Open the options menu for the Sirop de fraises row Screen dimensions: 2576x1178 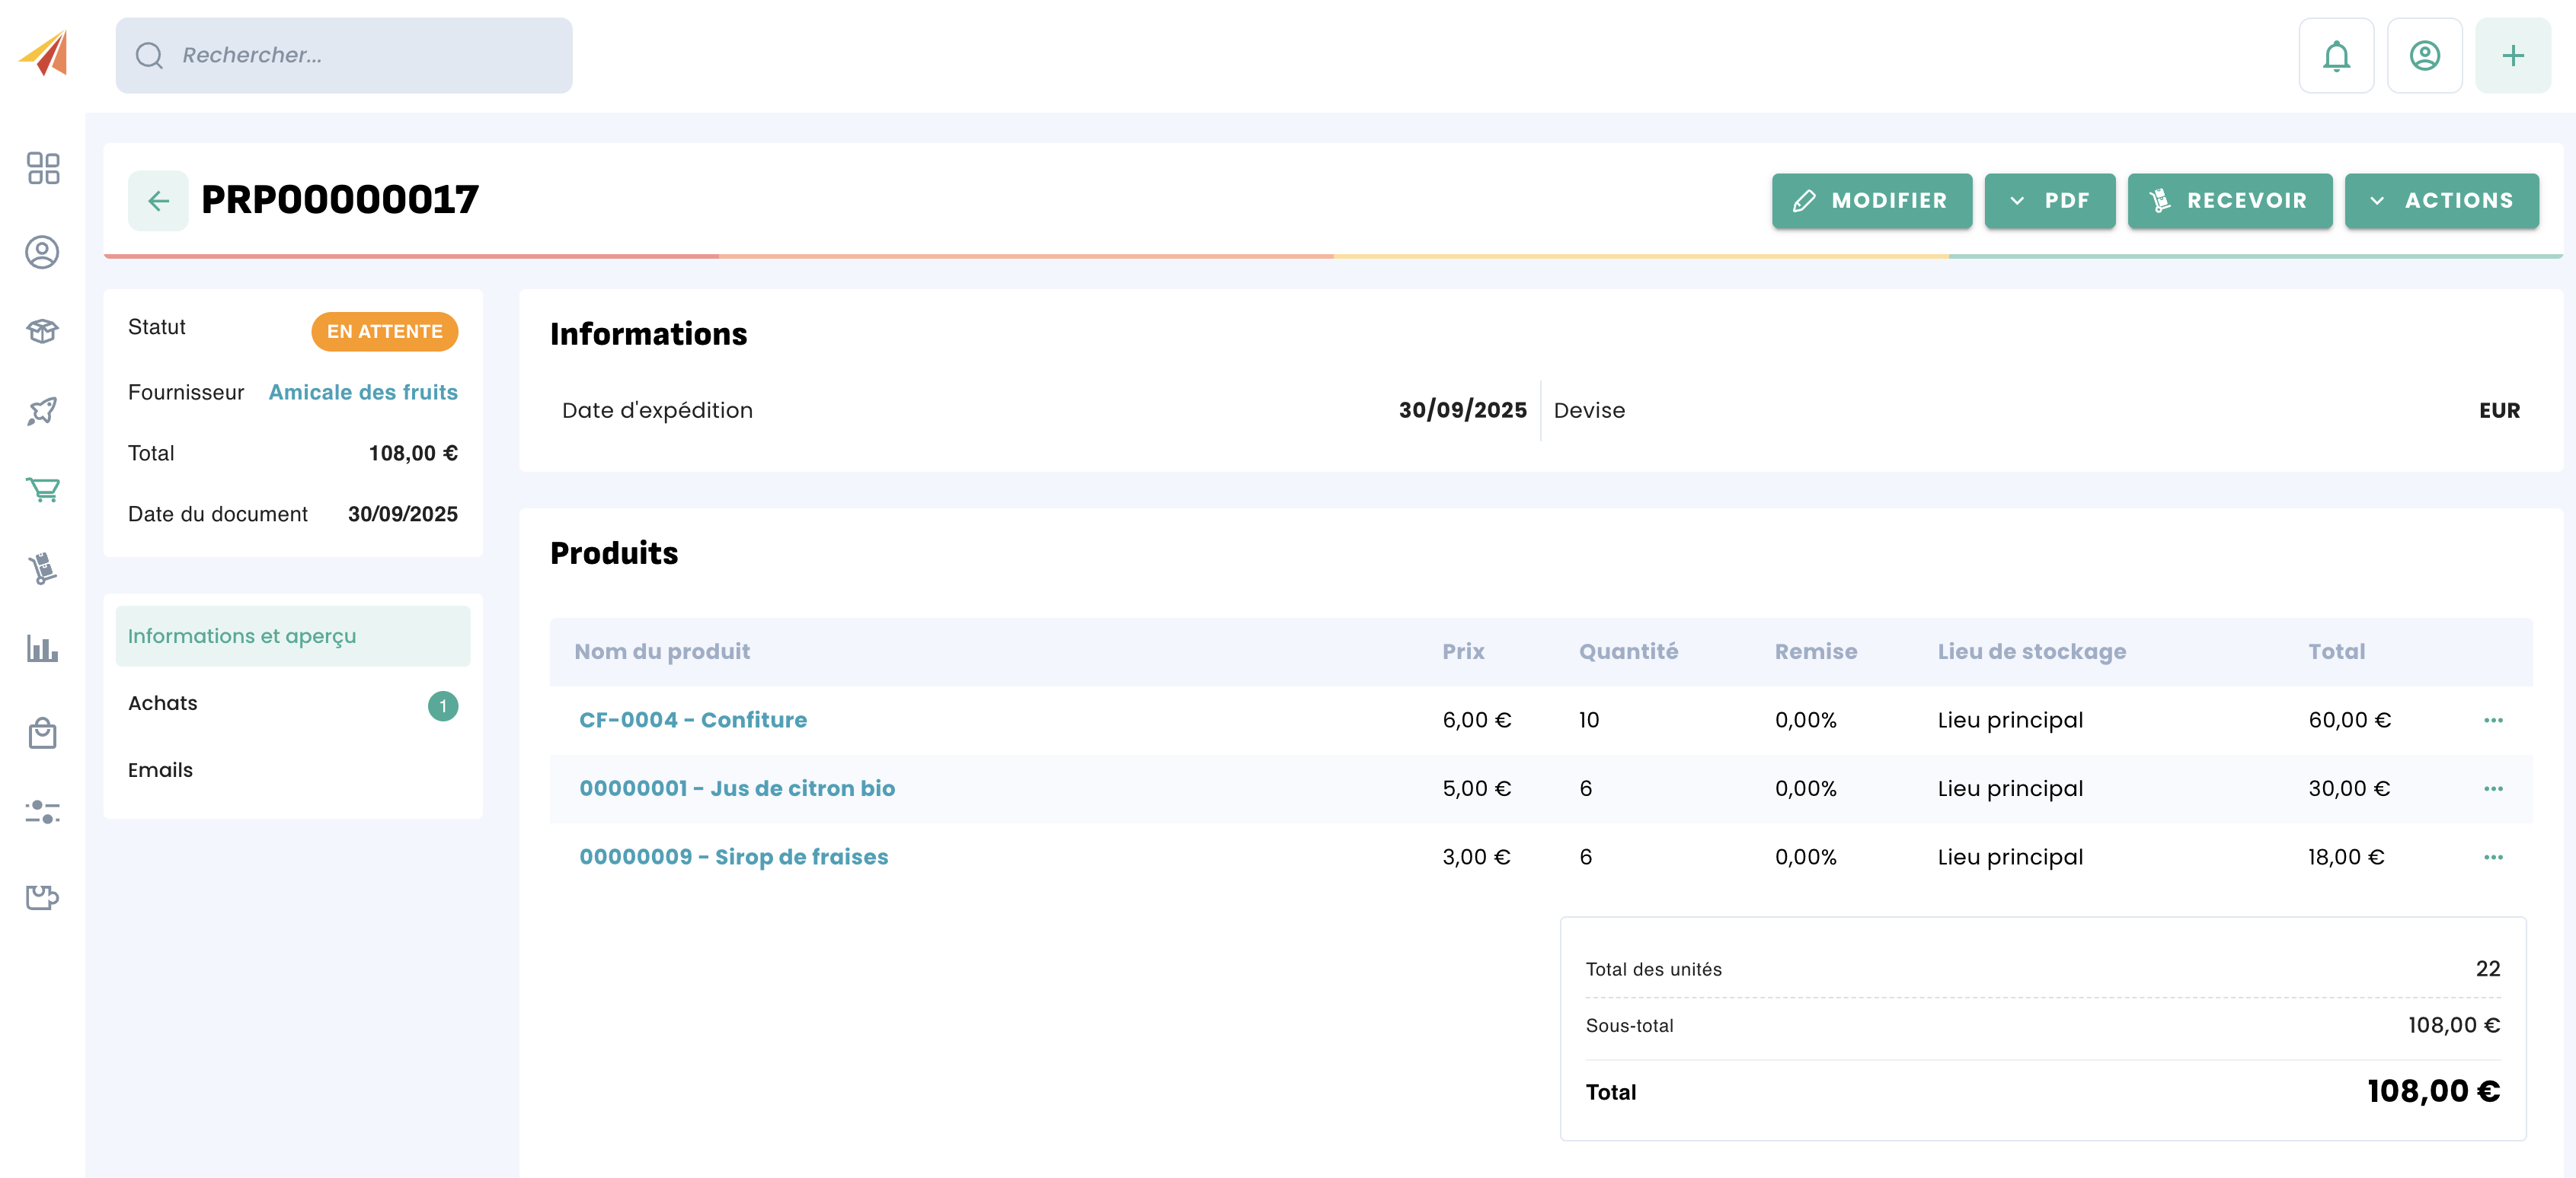(2492, 858)
